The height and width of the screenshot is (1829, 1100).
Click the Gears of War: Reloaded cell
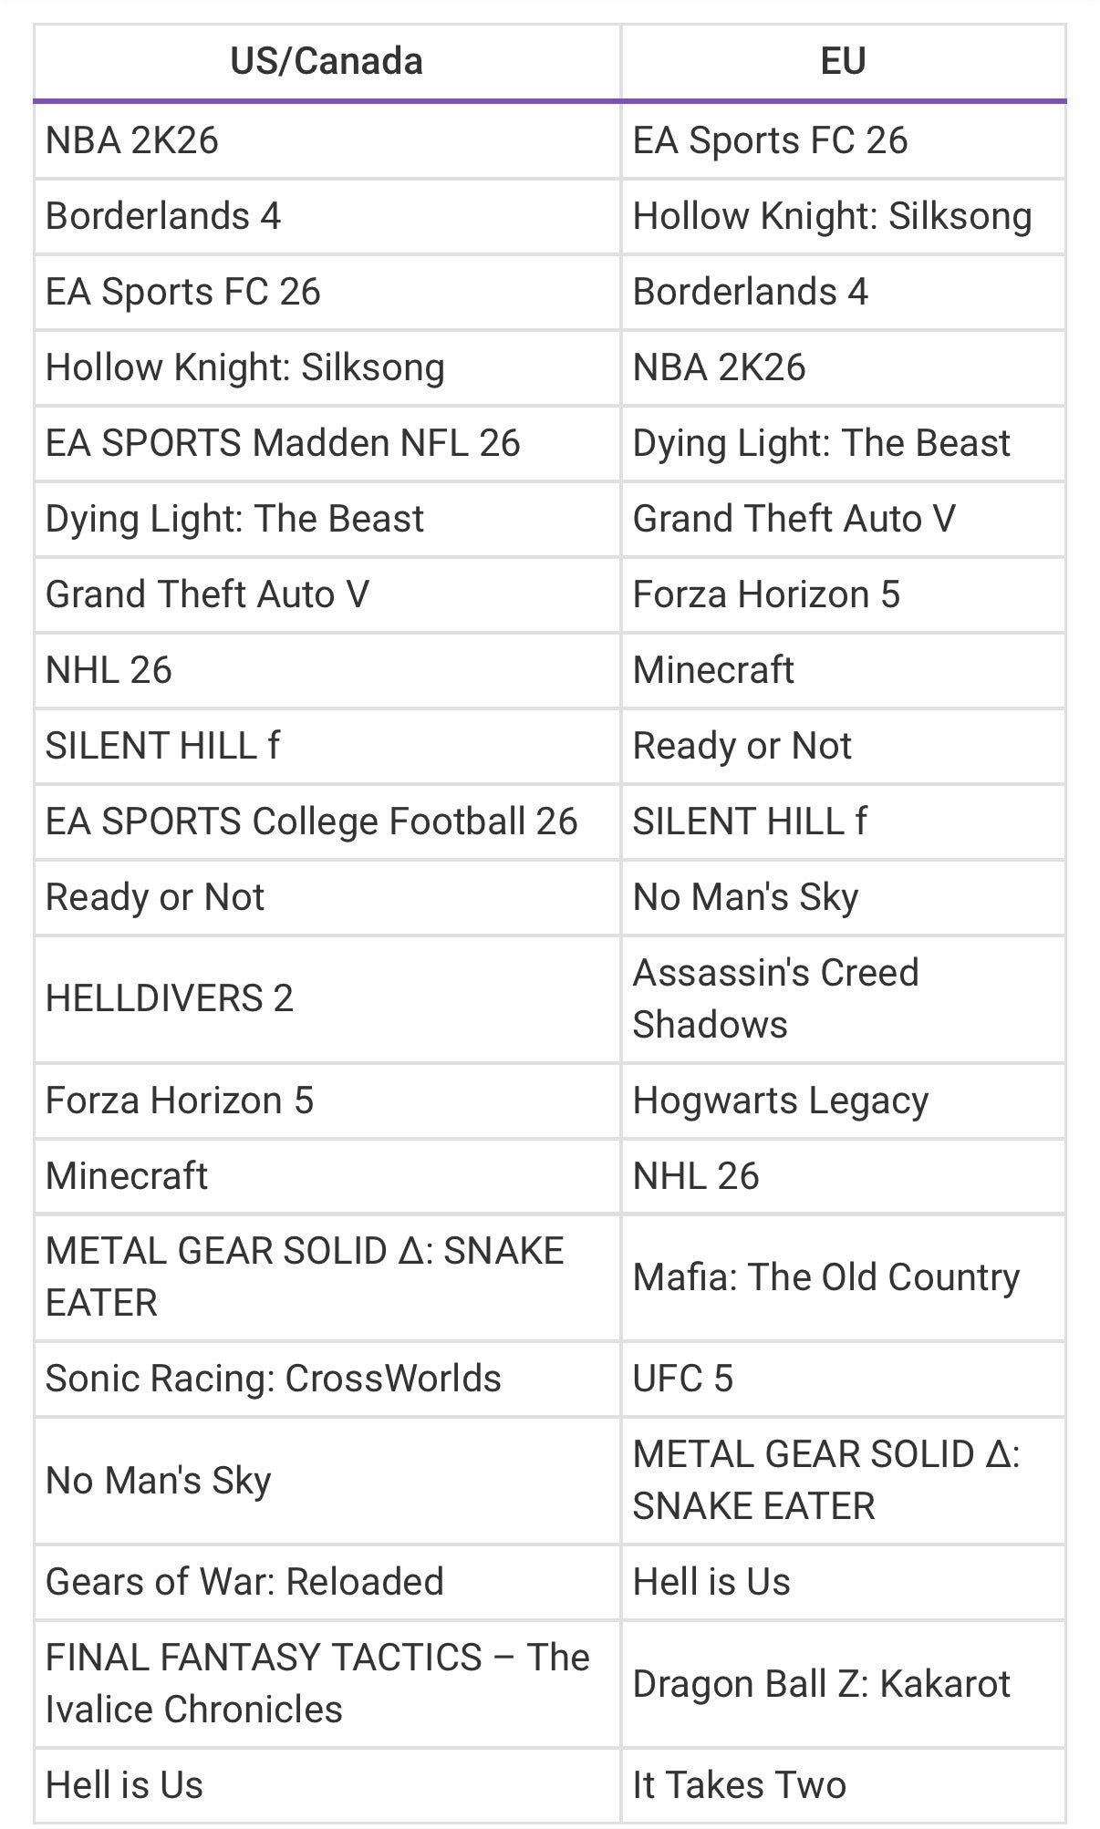tap(244, 1582)
